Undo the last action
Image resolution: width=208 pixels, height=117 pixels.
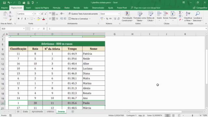click(9, 3)
